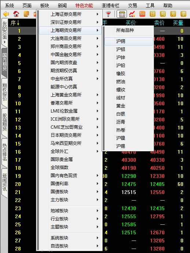
Task: Switch to 国内期货 side tab
Action: 4,62
